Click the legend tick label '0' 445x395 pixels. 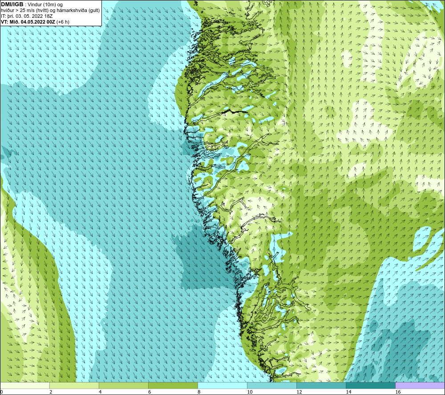pos(1,392)
